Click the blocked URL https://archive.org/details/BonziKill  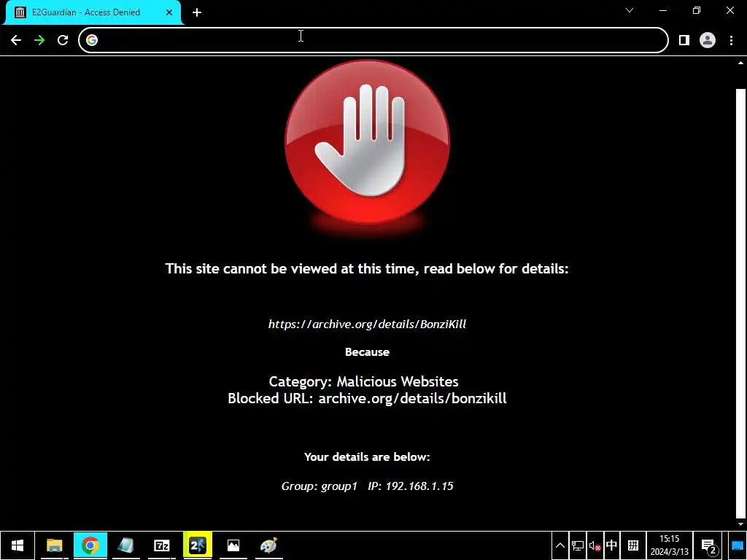tap(368, 324)
